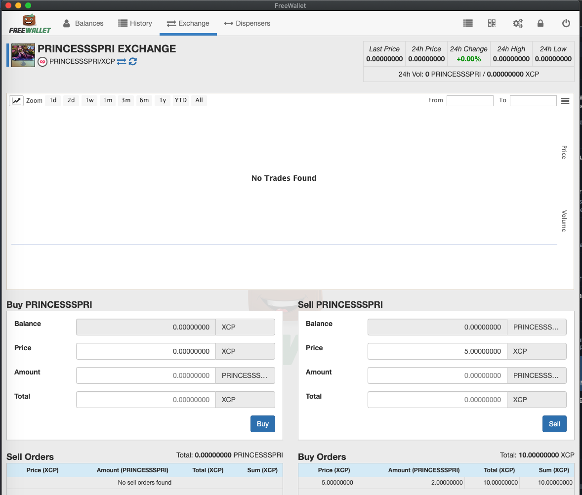Screen dimensions: 582x495
Task: Click the Buy Price input field
Action: pyautogui.click(x=146, y=351)
